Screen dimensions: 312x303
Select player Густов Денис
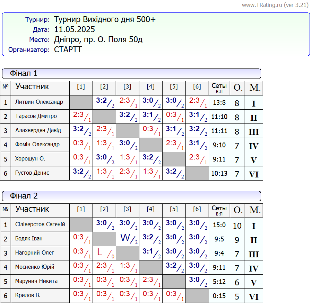(x=32, y=173)
